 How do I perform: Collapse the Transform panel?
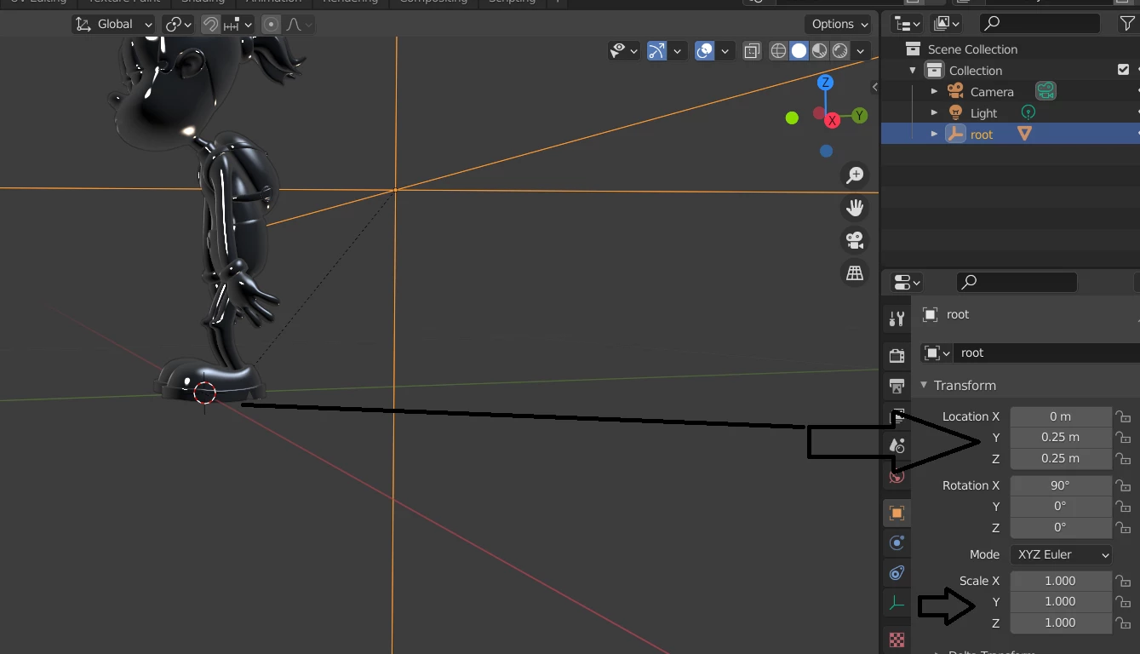[x=925, y=385]
